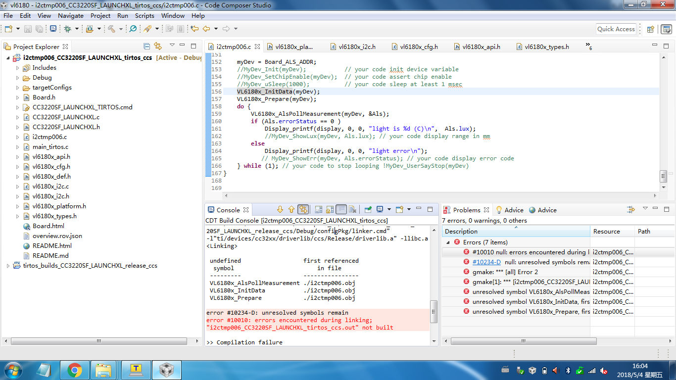Open Chrome from the taskbar

coord(75,370)
